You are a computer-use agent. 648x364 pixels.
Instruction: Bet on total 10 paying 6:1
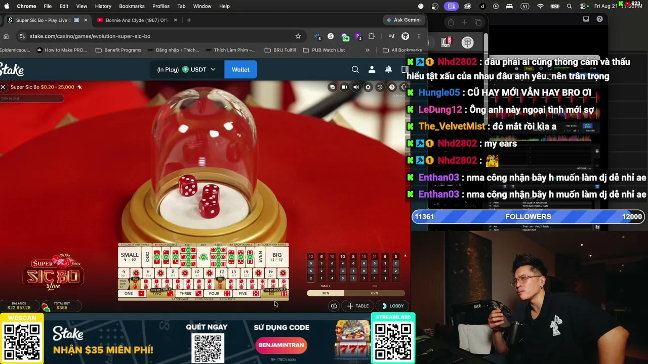196,274
